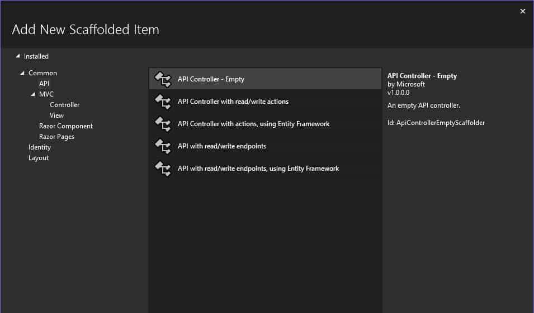Click the Installed label
The width and height of the screenshot is (534, 313).
point(36,56)
